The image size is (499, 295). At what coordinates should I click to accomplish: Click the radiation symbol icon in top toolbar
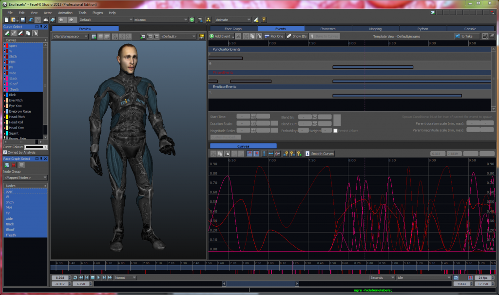[208, 20]
